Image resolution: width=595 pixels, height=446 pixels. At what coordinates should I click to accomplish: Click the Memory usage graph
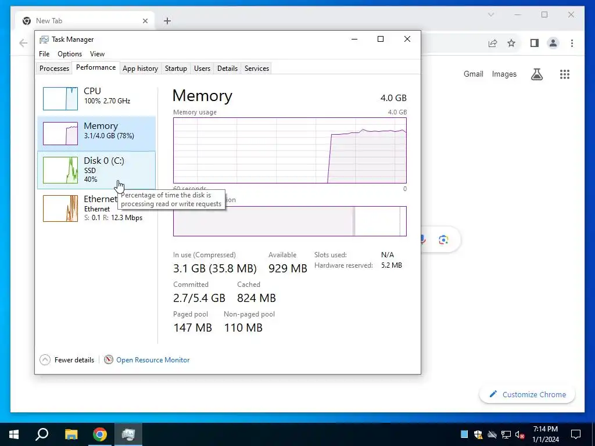(x=290, y=150)
